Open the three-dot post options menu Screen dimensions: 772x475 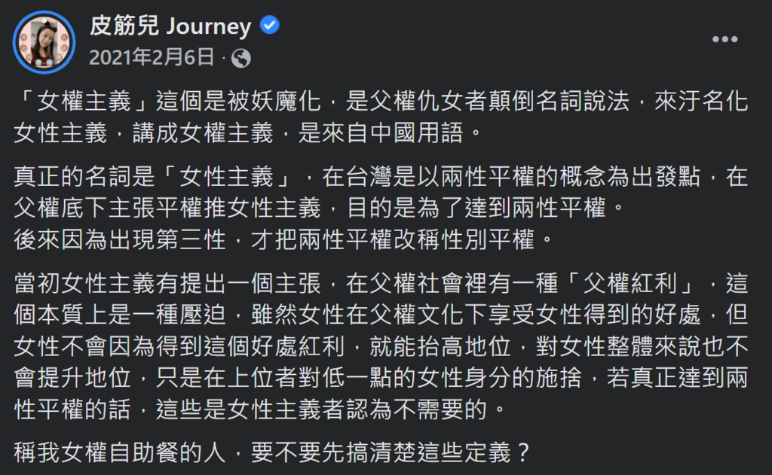tap(725, 39)
